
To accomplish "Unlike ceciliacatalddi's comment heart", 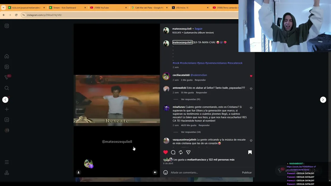I will 251,76.
